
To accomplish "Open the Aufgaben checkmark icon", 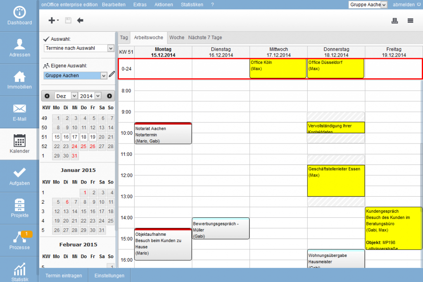I will [19, 176].
